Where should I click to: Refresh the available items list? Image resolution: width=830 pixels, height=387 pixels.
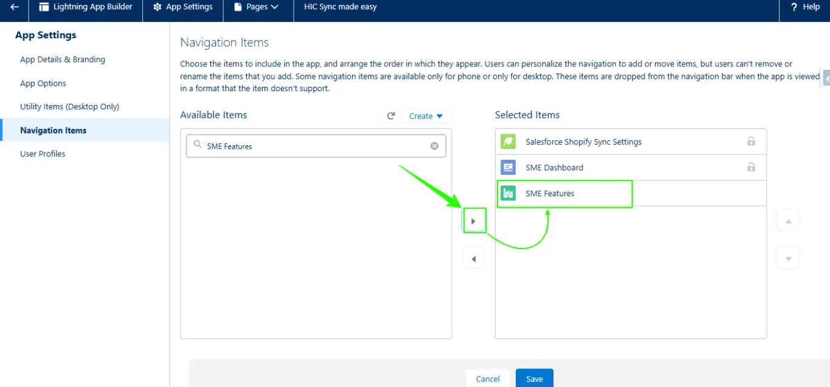[392, 116]
